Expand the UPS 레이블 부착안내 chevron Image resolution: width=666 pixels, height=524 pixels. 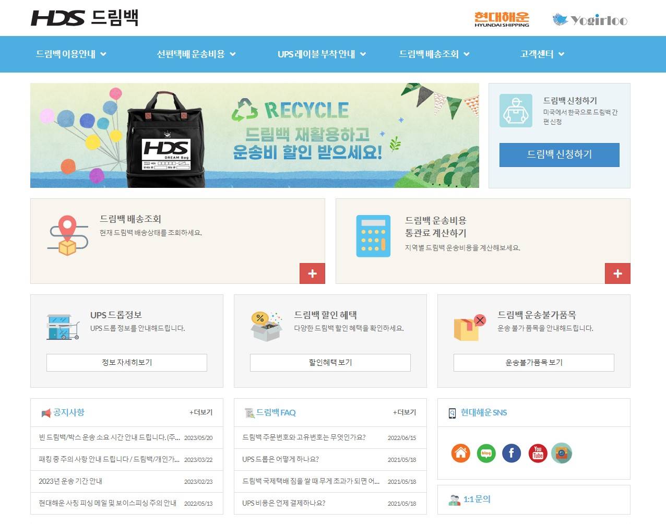coord(363,54)
